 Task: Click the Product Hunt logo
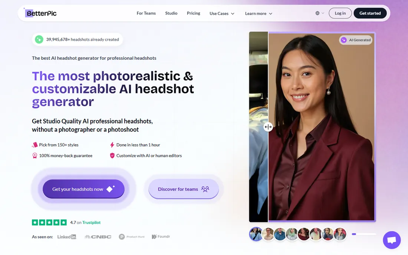click(x=132, y=237)
